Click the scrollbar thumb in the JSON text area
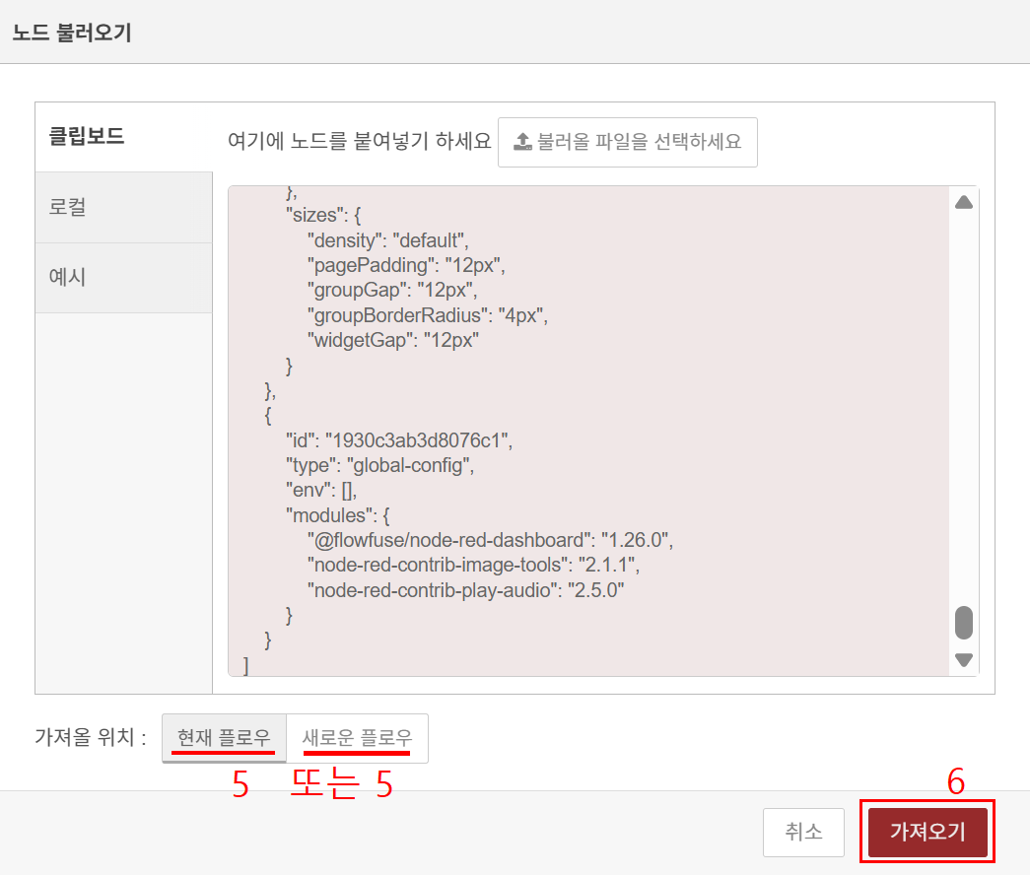1030x875 pixels. click(963, 622)
